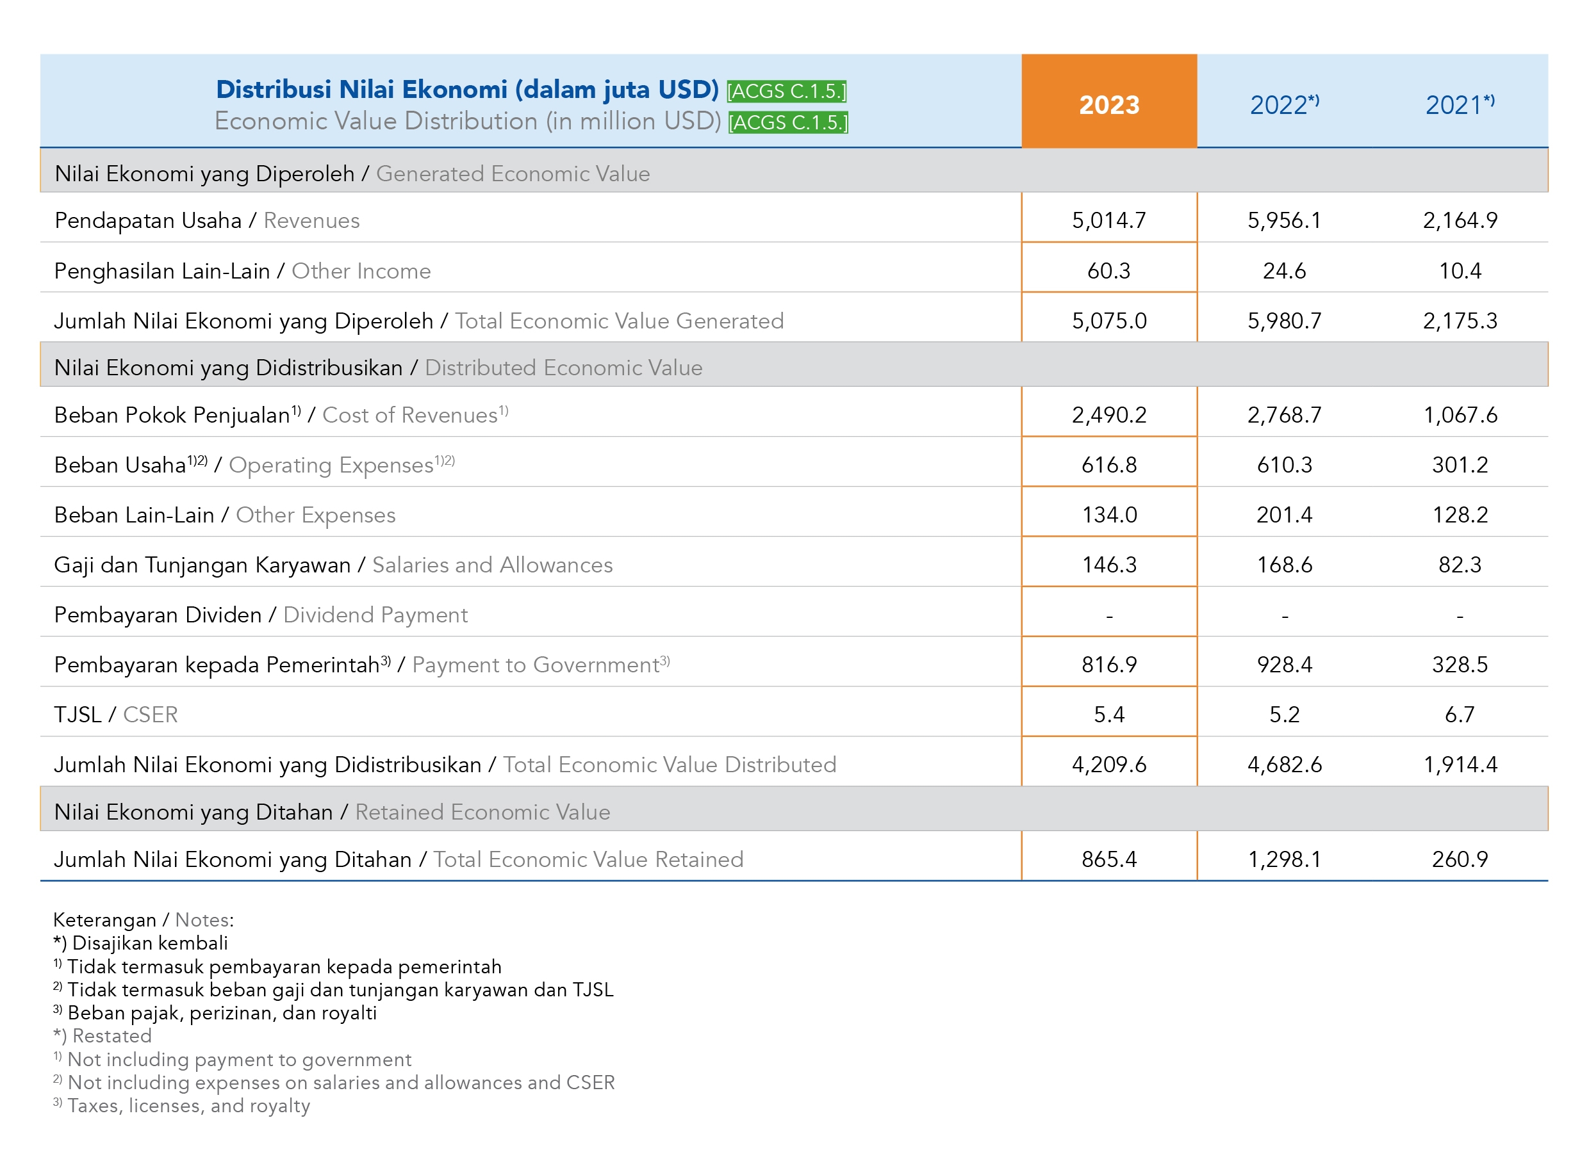Select the total distributed value 4,682.6
Viewport: 1589px width, 1150px height.
tap(1284, 765)
